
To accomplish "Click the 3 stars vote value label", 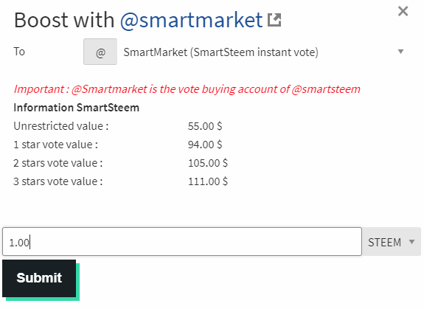I will pyautogui.click(x=58, y=181).
